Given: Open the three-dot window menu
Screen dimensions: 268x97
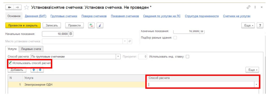Looking at the screenshot, I should (255, 7).
